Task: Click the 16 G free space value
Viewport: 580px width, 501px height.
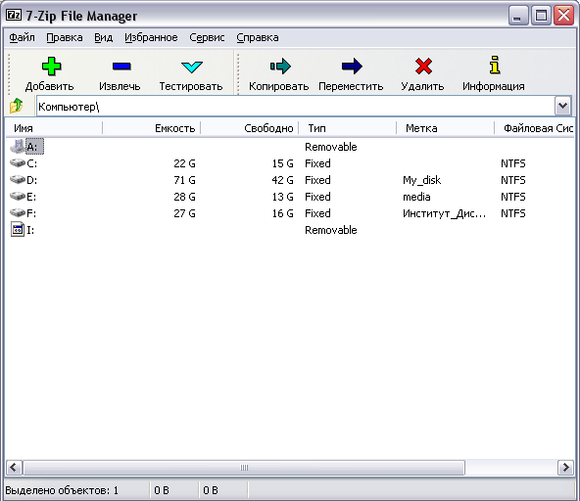Action: click(x=282, y=213)
